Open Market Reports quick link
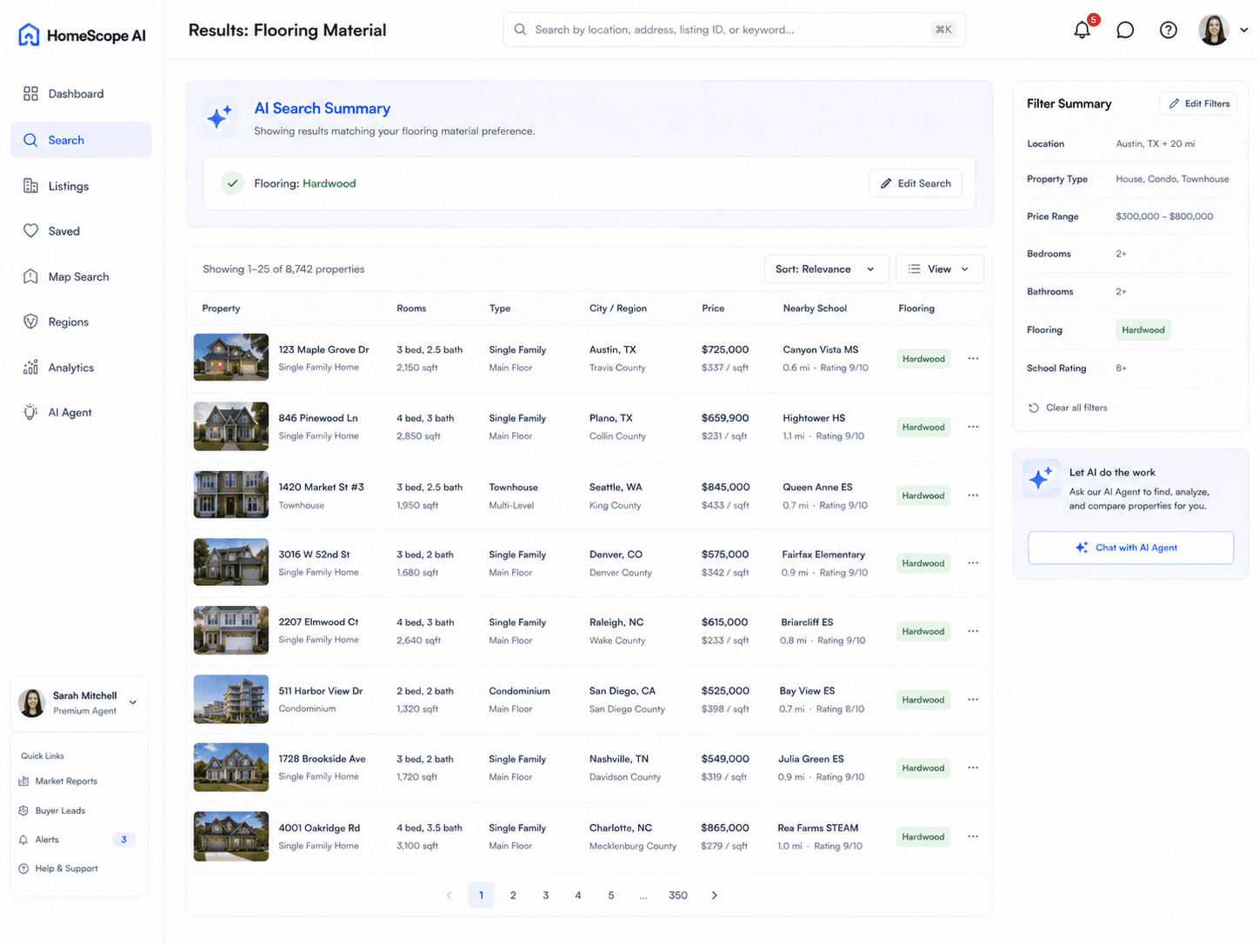1259x944 pixels. pos(57,781)
